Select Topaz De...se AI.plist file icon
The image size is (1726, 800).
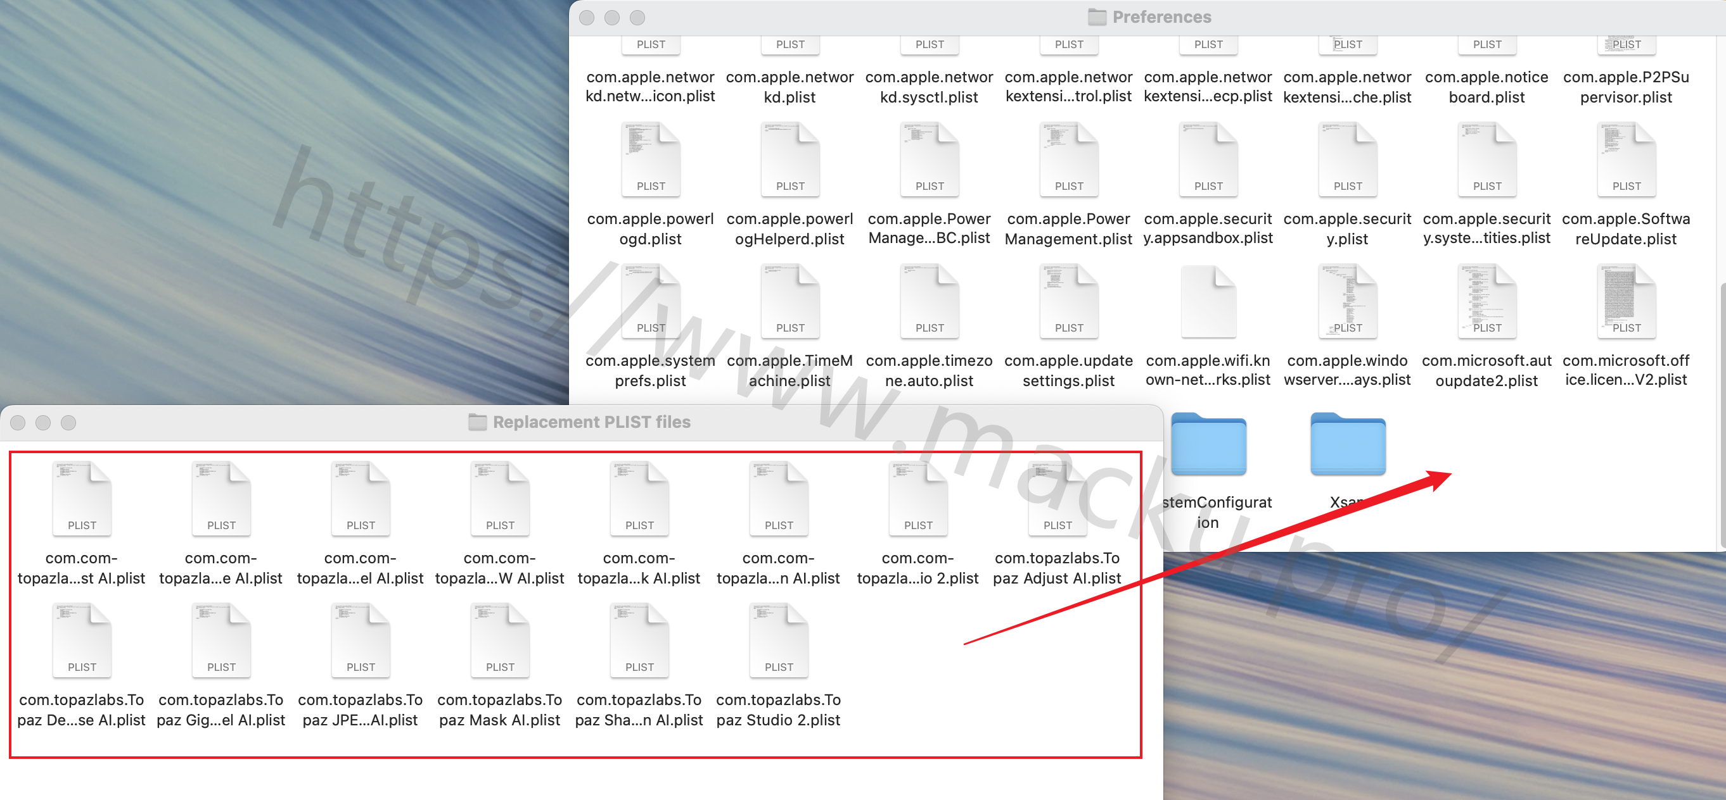click(x=82, y=641)
